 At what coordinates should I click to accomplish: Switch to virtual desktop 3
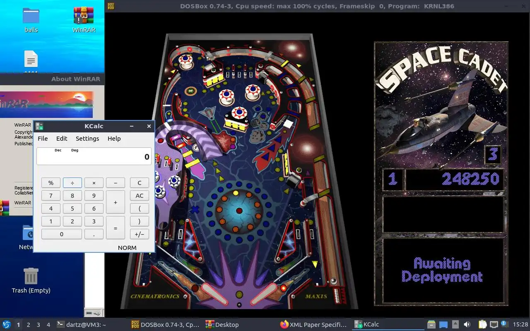tap(38, 325)
